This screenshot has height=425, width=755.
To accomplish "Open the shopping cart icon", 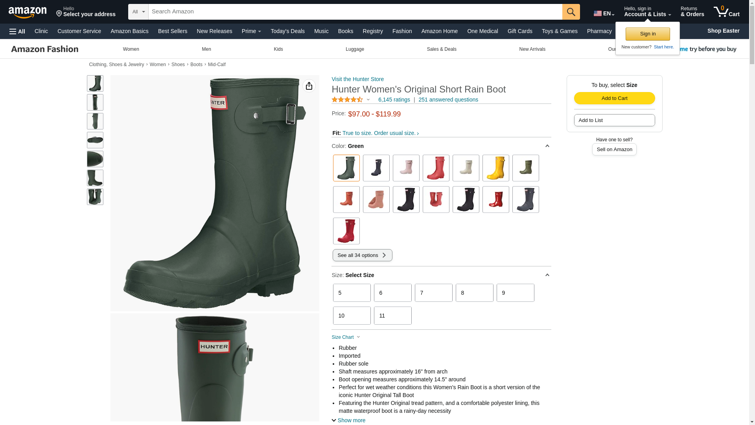I will point(726,12).
